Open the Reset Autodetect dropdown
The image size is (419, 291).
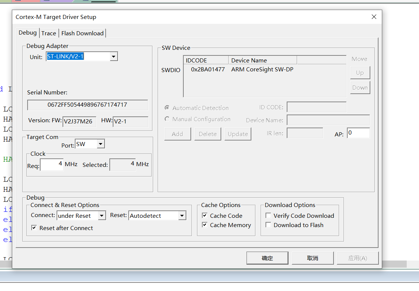pos(182,216)
